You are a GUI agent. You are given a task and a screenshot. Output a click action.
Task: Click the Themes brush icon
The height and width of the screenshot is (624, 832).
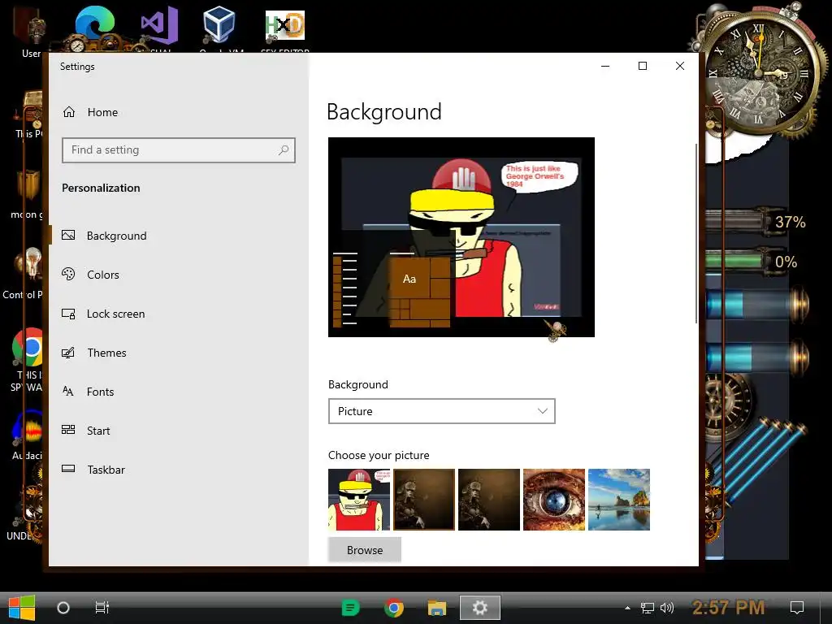point(68,353)
